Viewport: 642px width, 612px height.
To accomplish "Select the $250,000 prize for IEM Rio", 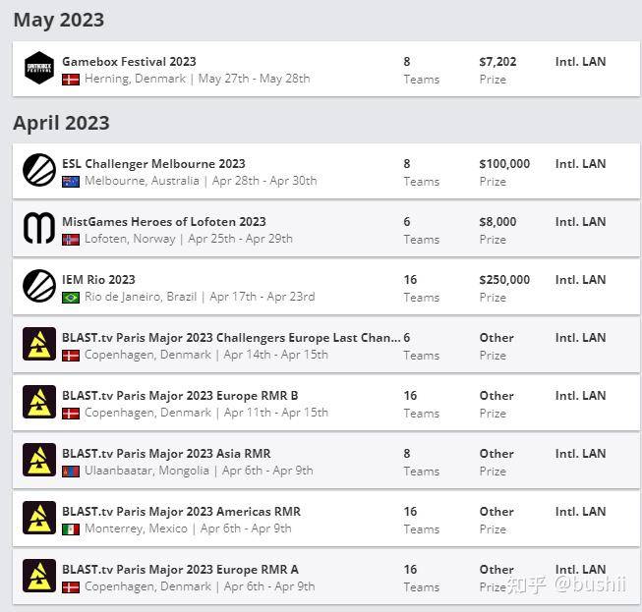I will (x=504, y=280).
